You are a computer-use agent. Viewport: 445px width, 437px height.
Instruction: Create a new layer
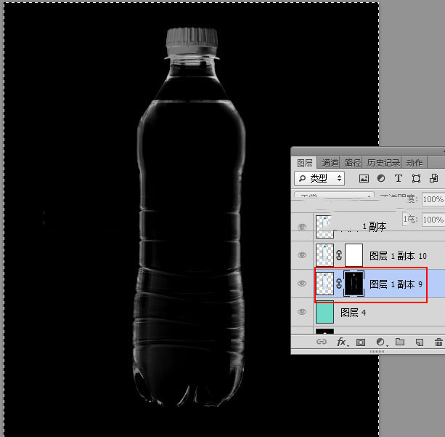pos(419,342)
